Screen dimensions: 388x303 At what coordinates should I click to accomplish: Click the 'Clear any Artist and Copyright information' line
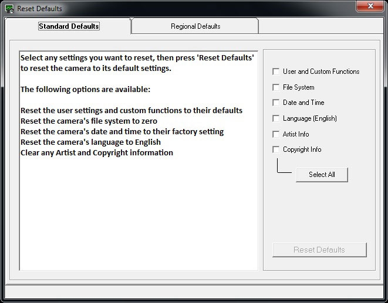97,153
